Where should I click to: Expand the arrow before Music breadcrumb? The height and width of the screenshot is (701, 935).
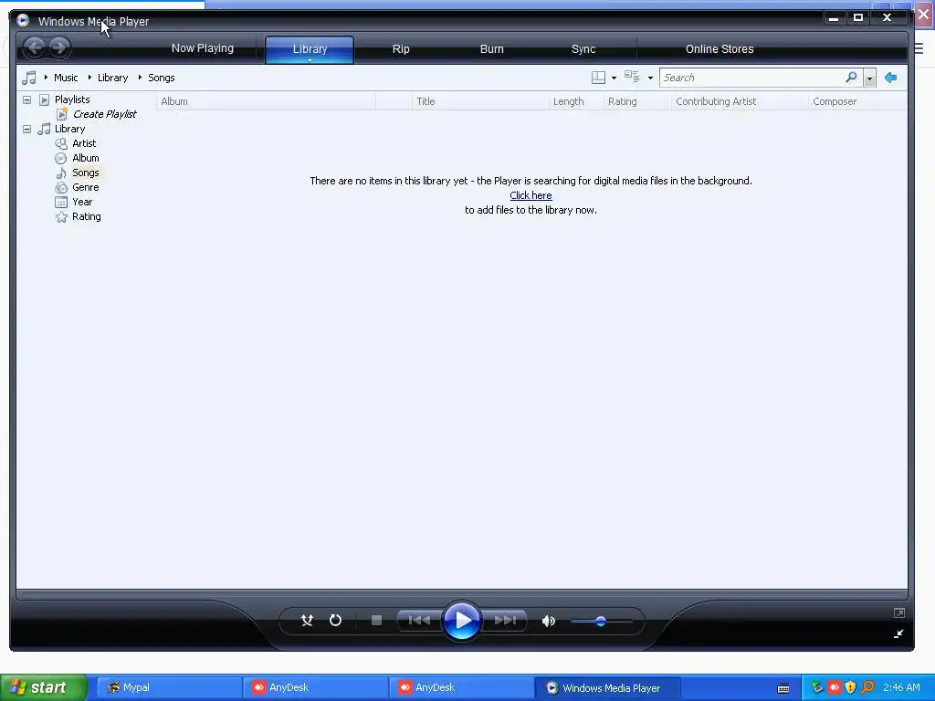pyautogui.click(x=46, y=78)
